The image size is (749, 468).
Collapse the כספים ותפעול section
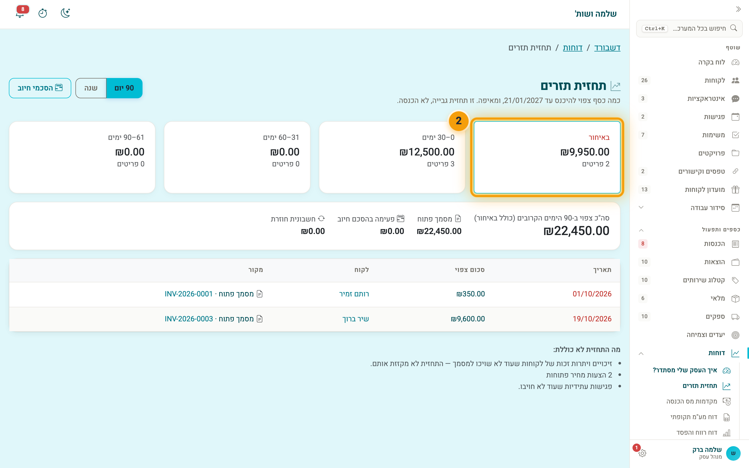click(x=641, y=230)
